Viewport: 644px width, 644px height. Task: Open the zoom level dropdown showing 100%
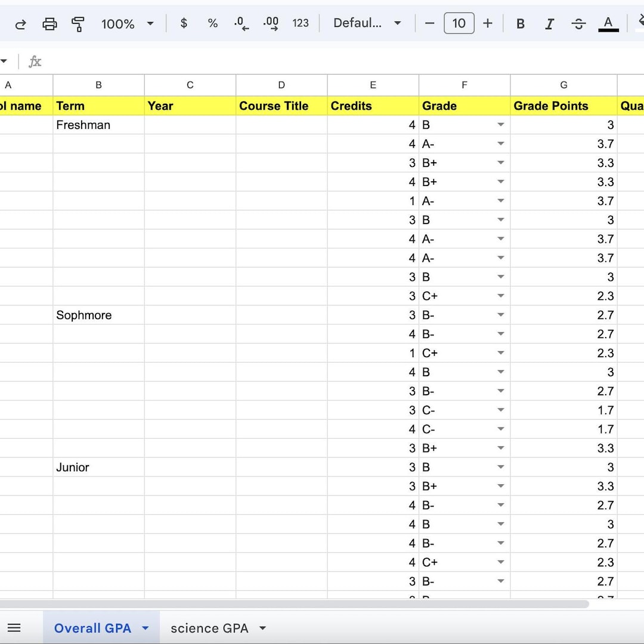click(126, 24)
